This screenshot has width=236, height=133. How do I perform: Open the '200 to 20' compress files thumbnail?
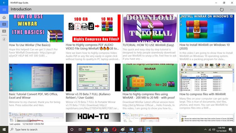(x=150, y=78)
